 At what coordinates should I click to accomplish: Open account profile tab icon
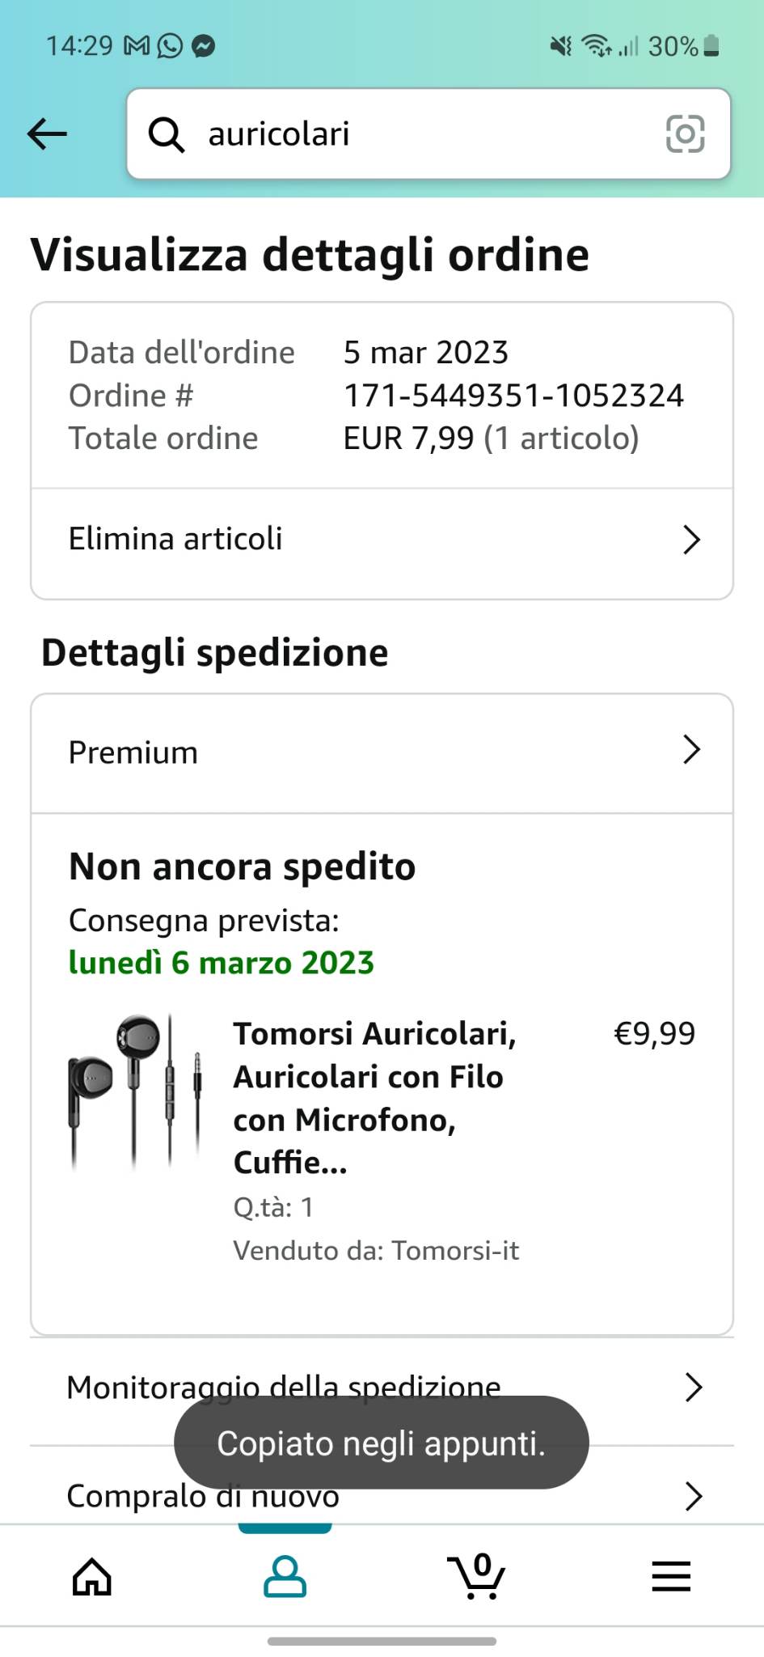(285, 1576)
